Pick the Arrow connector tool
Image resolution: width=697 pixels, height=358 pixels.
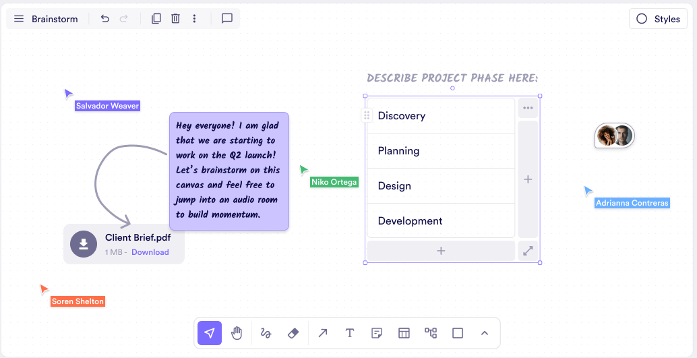(323, 333)
